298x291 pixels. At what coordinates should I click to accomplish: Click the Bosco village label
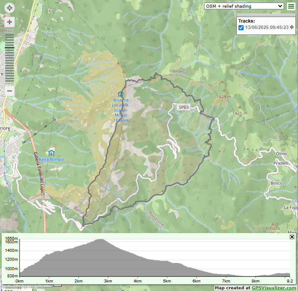click(276, 183)
